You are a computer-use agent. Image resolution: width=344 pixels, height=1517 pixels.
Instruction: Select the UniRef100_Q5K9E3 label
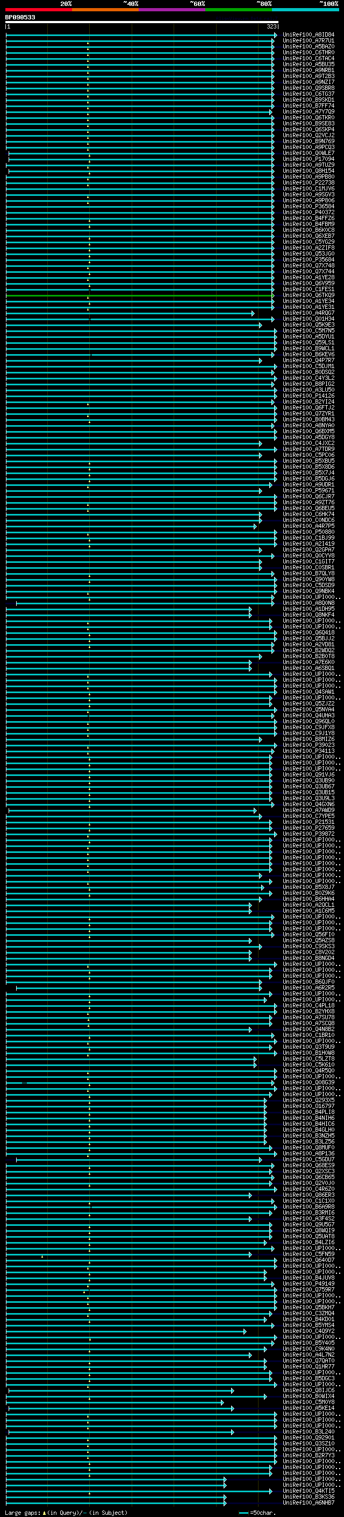click(x=309, y=324)
